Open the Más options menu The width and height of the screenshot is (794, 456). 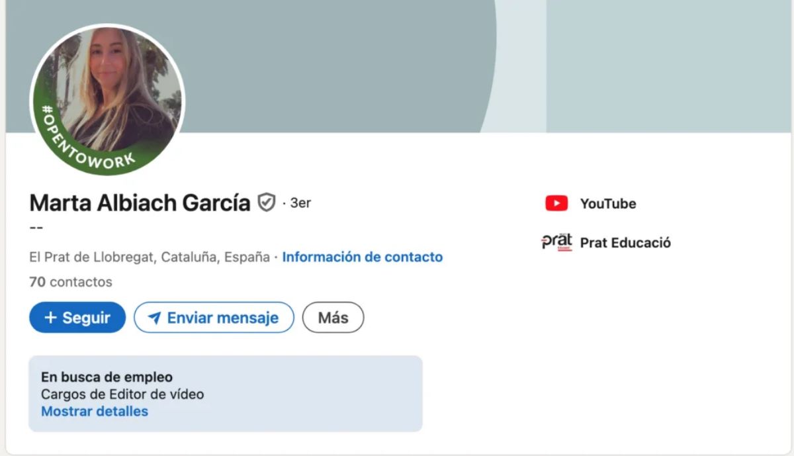pos(333,318)
